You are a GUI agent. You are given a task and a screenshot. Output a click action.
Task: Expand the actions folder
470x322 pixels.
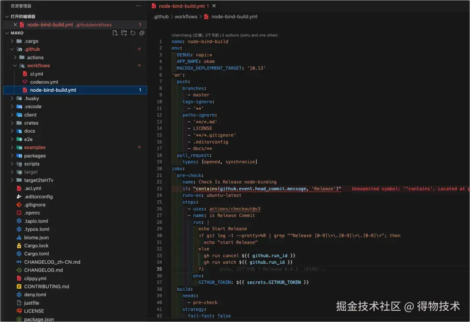(15, 57)
